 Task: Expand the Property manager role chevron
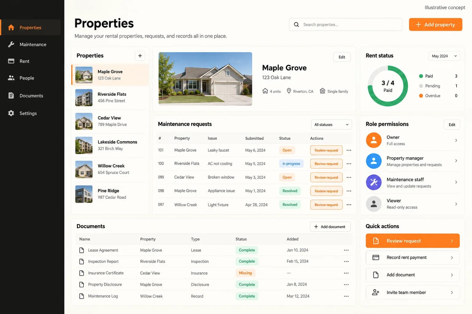point(456,161)
